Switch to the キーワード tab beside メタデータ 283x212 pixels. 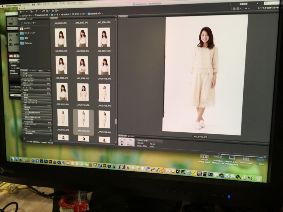[131, 136]
